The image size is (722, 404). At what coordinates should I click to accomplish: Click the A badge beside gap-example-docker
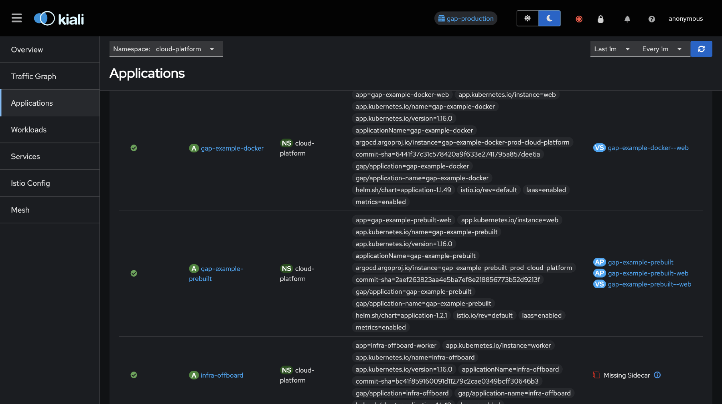tap(194, 148)
